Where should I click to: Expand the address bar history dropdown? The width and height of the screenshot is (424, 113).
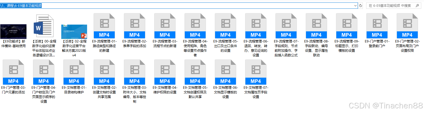(355, 5)
